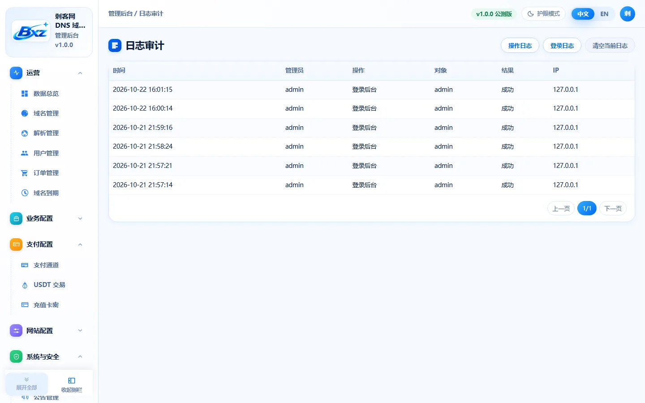The height and width of the screenshot is (403, 645).
Task: Expand the 业务配置 menu section
Action: [80, 219]
